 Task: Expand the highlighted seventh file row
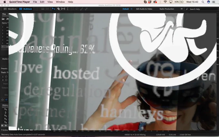3,46
